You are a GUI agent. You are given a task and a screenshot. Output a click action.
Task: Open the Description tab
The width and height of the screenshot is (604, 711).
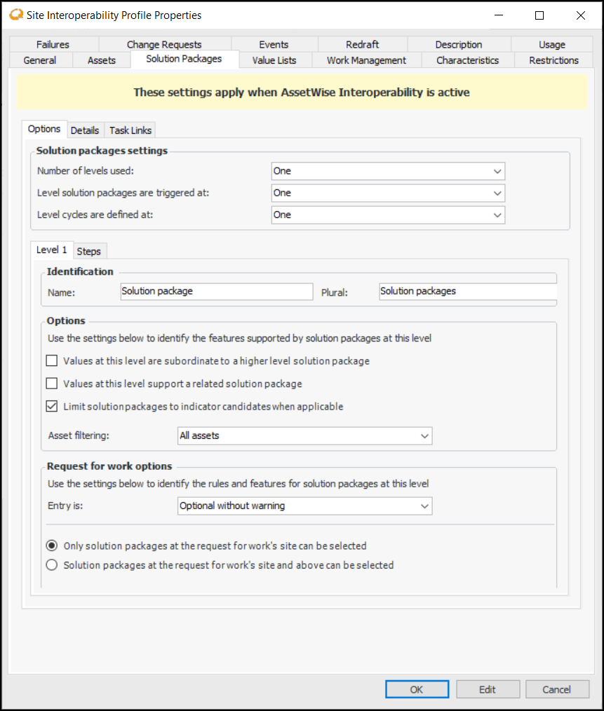(x=459, y=44)
